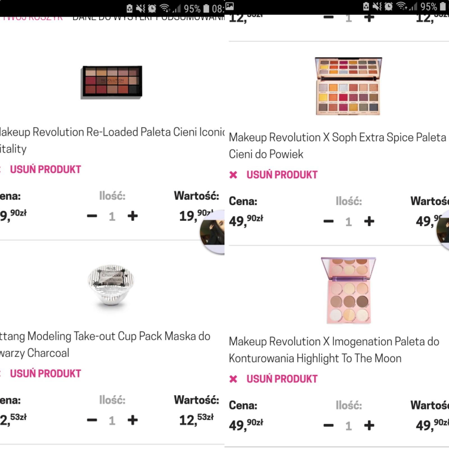Screen dimensions: 449x449
Task: Tap the picture notification icon in status bar
Action: click(x=230, y=6)
